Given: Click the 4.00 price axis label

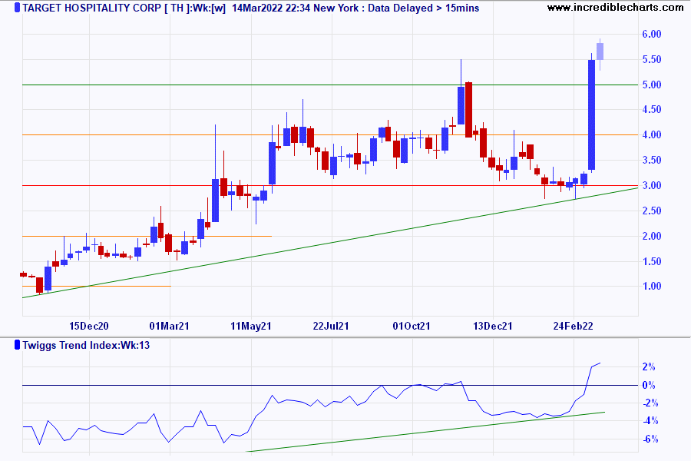Looking at the screenshot, I should click(652, 135).
